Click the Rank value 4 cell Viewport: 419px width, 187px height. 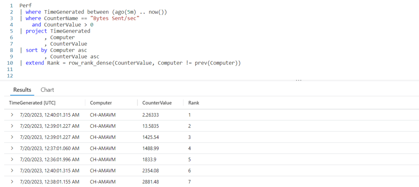[190, 148]
